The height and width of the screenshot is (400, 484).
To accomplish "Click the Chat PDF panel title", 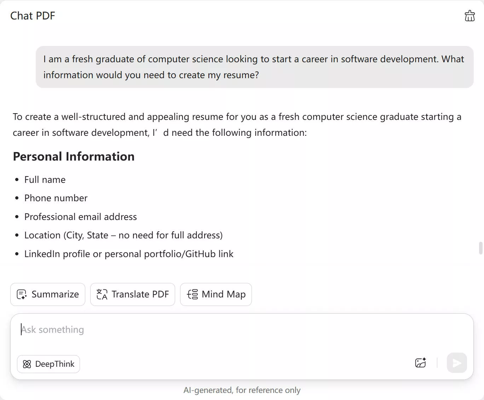I will [x=33, y=16].
